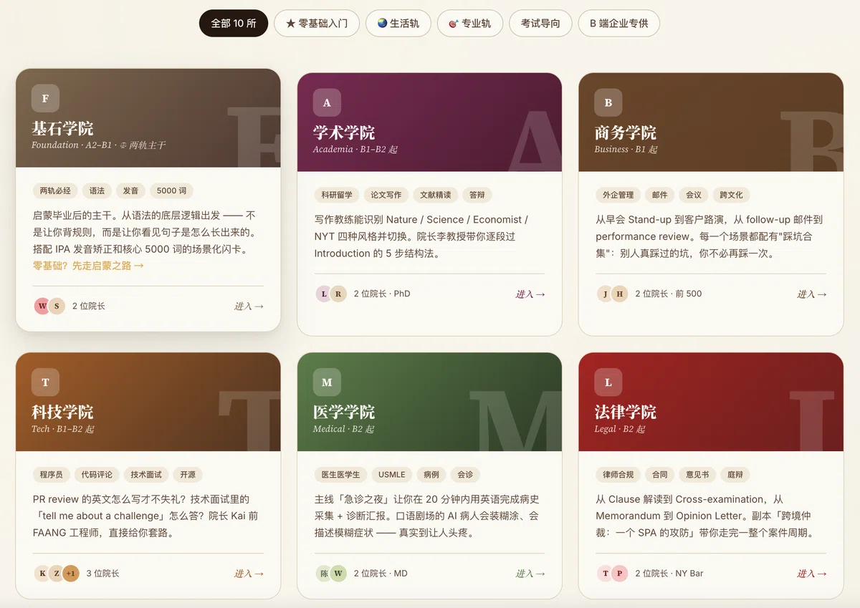860x608 pixels.
Task: Click the F badge on 基石学院 card
Action: click(x=45, y=98)
